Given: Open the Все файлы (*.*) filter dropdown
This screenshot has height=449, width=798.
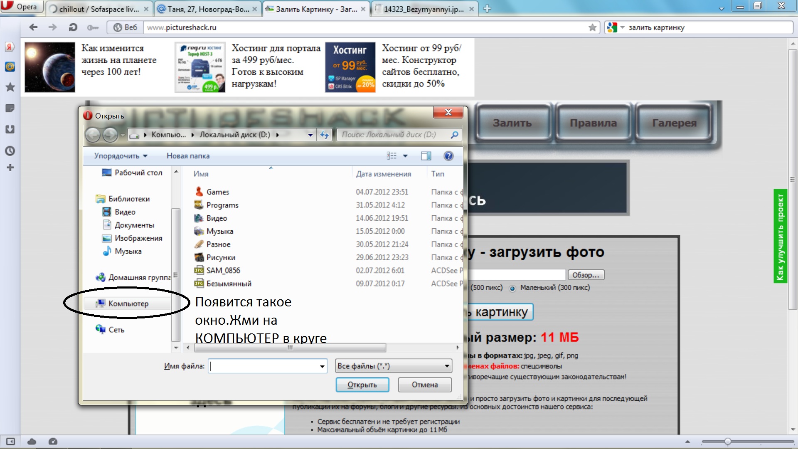Looking at the screenshot, I should point(393,366).
